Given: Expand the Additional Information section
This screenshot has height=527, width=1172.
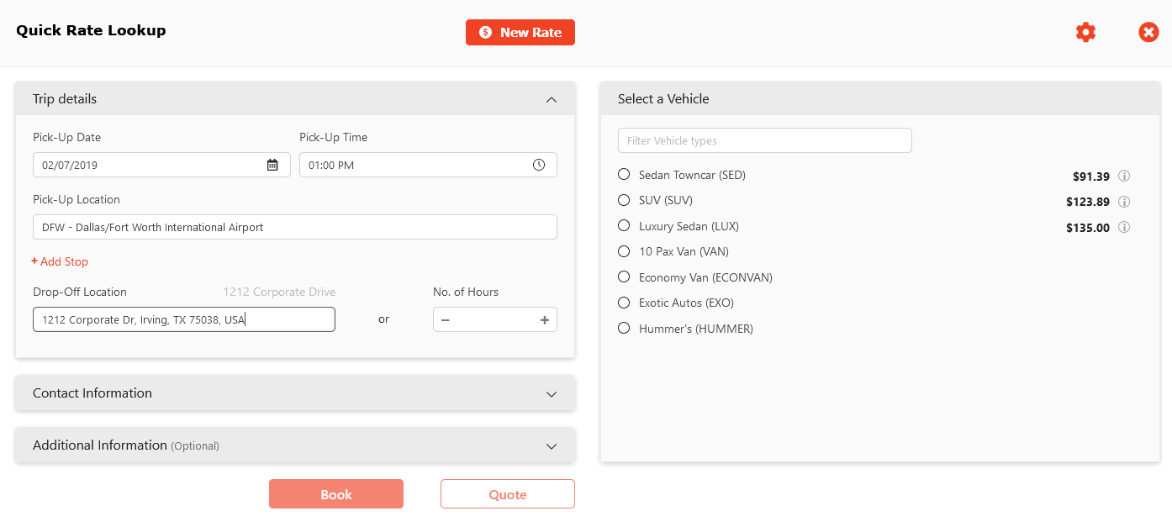Looking at the screenshot, I should tap(552, 445).
